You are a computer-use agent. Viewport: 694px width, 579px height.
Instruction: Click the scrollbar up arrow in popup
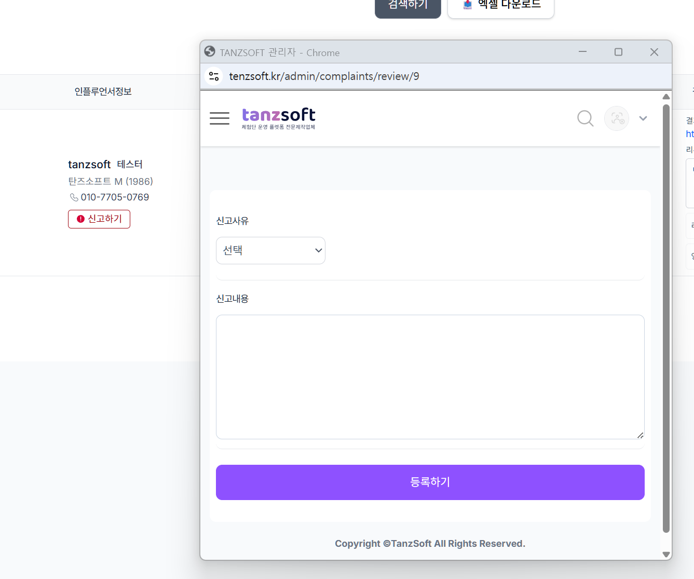click(666, 97)
